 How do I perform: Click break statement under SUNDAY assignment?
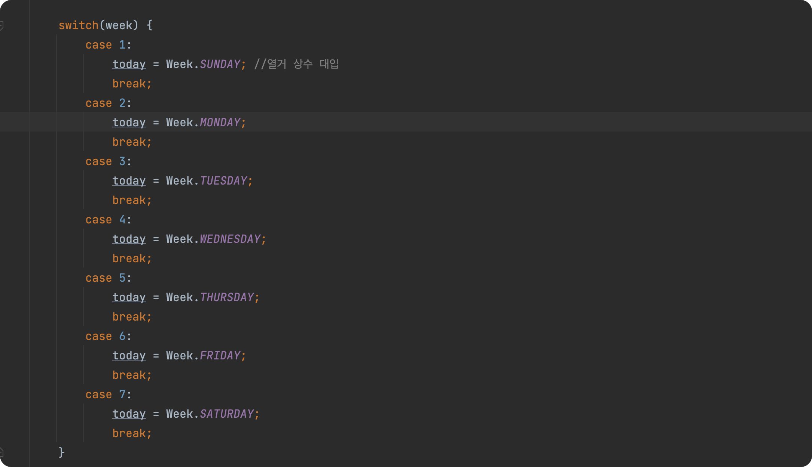132,84
